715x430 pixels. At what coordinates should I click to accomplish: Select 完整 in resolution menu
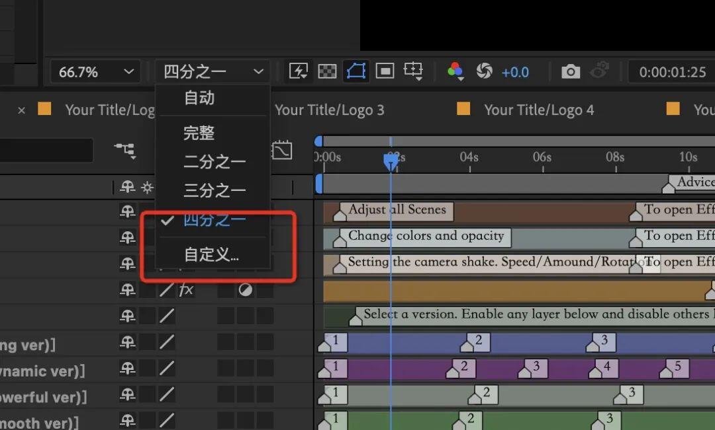(199, 133)
